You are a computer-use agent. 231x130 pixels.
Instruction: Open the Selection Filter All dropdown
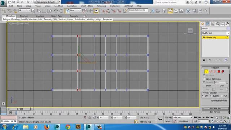tap(25, 10)
